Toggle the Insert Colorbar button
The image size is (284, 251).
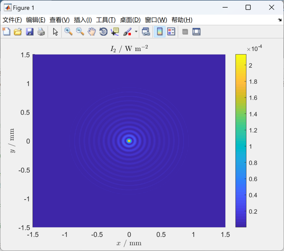pyautogui.click(x=160, y=32)
